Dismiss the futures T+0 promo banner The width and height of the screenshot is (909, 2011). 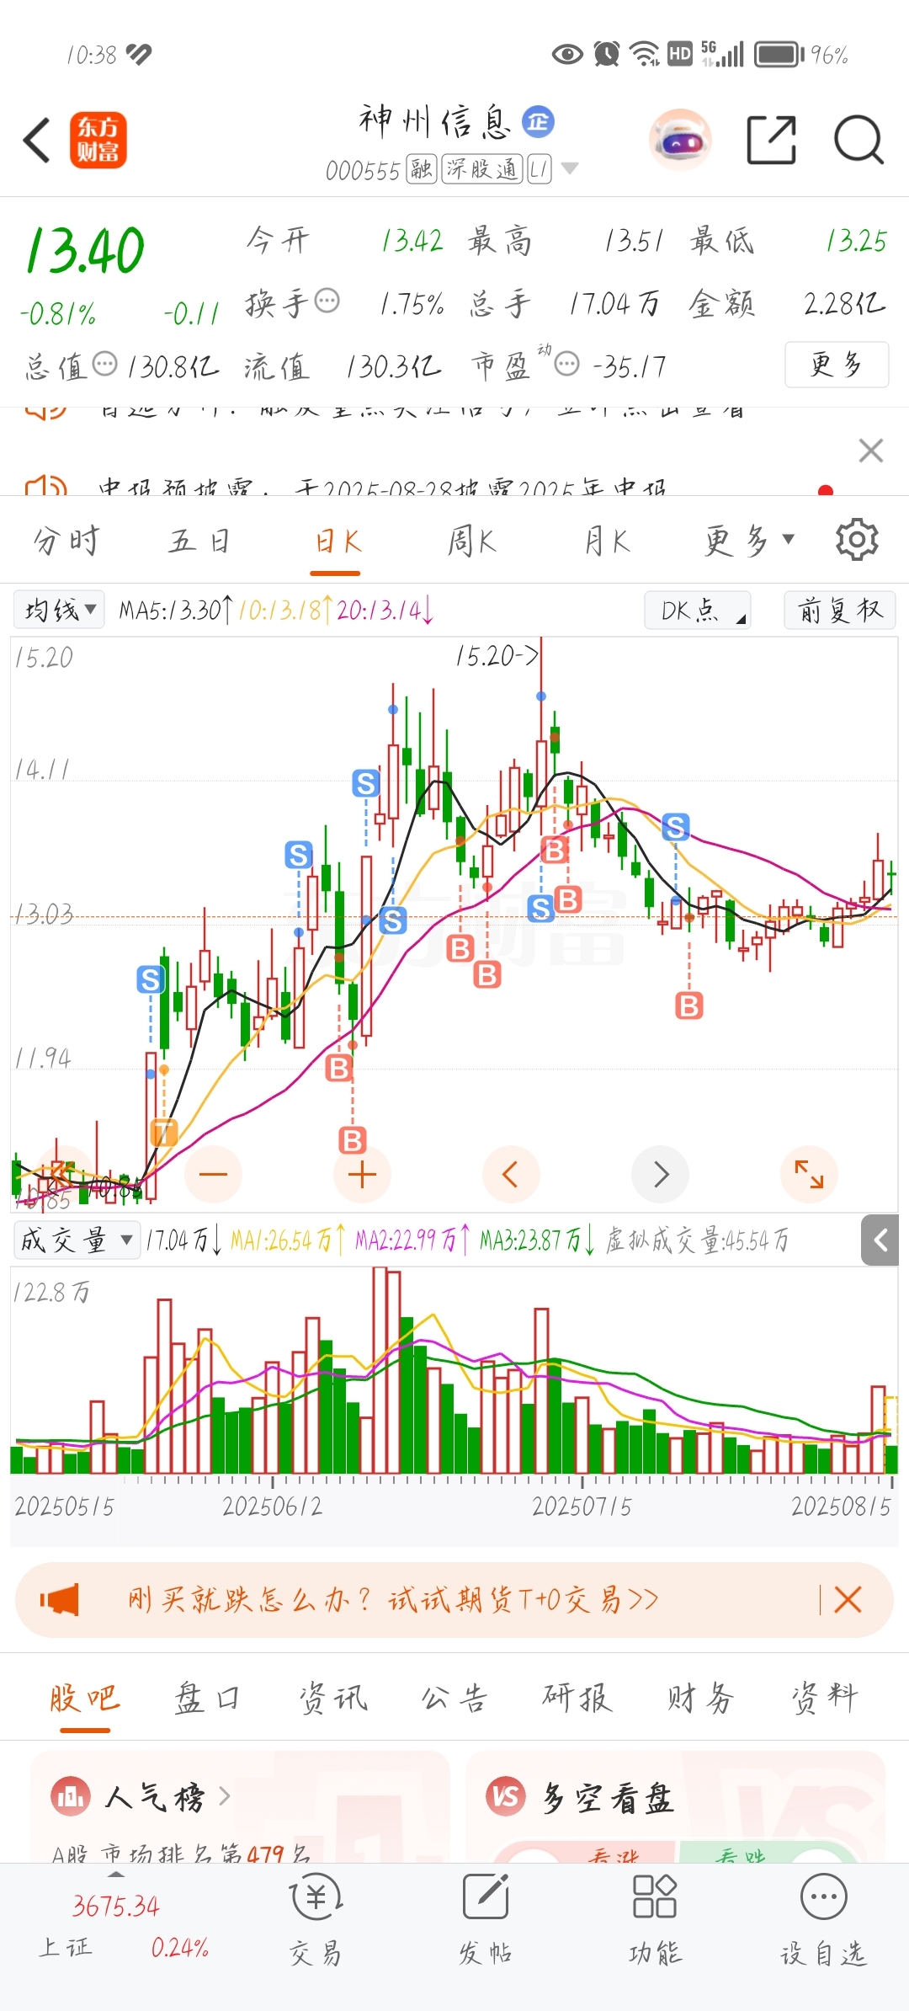click(848, 1599)
